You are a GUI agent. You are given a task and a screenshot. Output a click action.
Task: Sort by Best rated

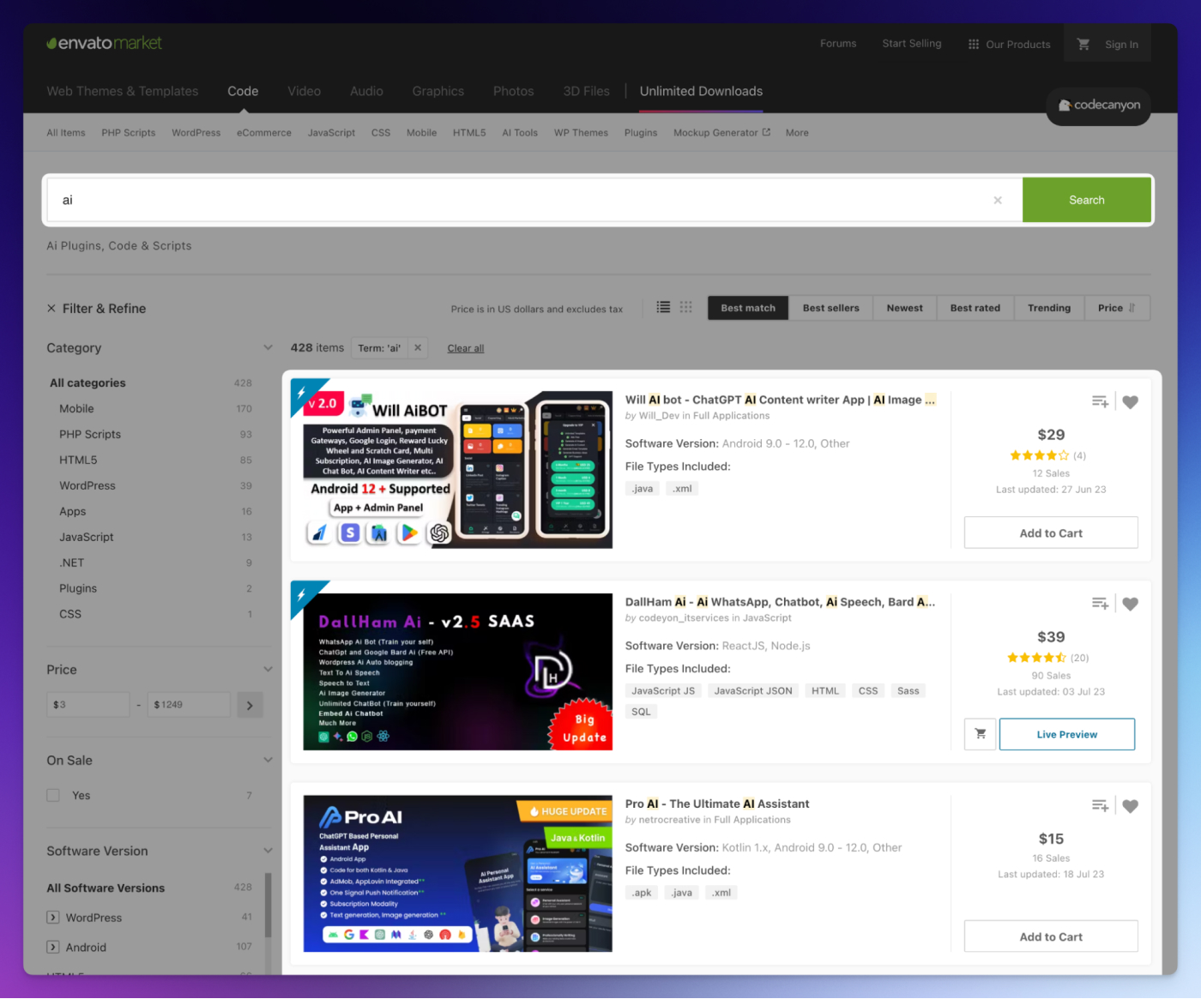[975, 308]
